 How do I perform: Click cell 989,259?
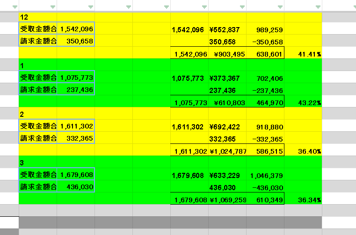coord(265,29)
